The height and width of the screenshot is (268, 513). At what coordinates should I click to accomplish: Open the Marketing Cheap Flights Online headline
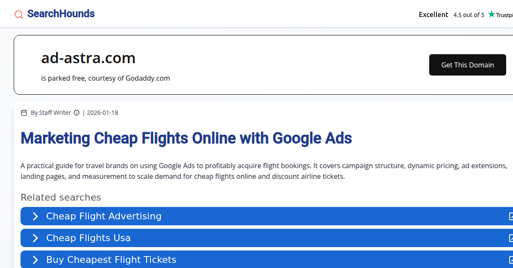pyautogui.click(x=186, y=138)
